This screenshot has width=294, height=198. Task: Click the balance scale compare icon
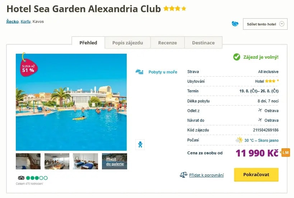(183, 175)
